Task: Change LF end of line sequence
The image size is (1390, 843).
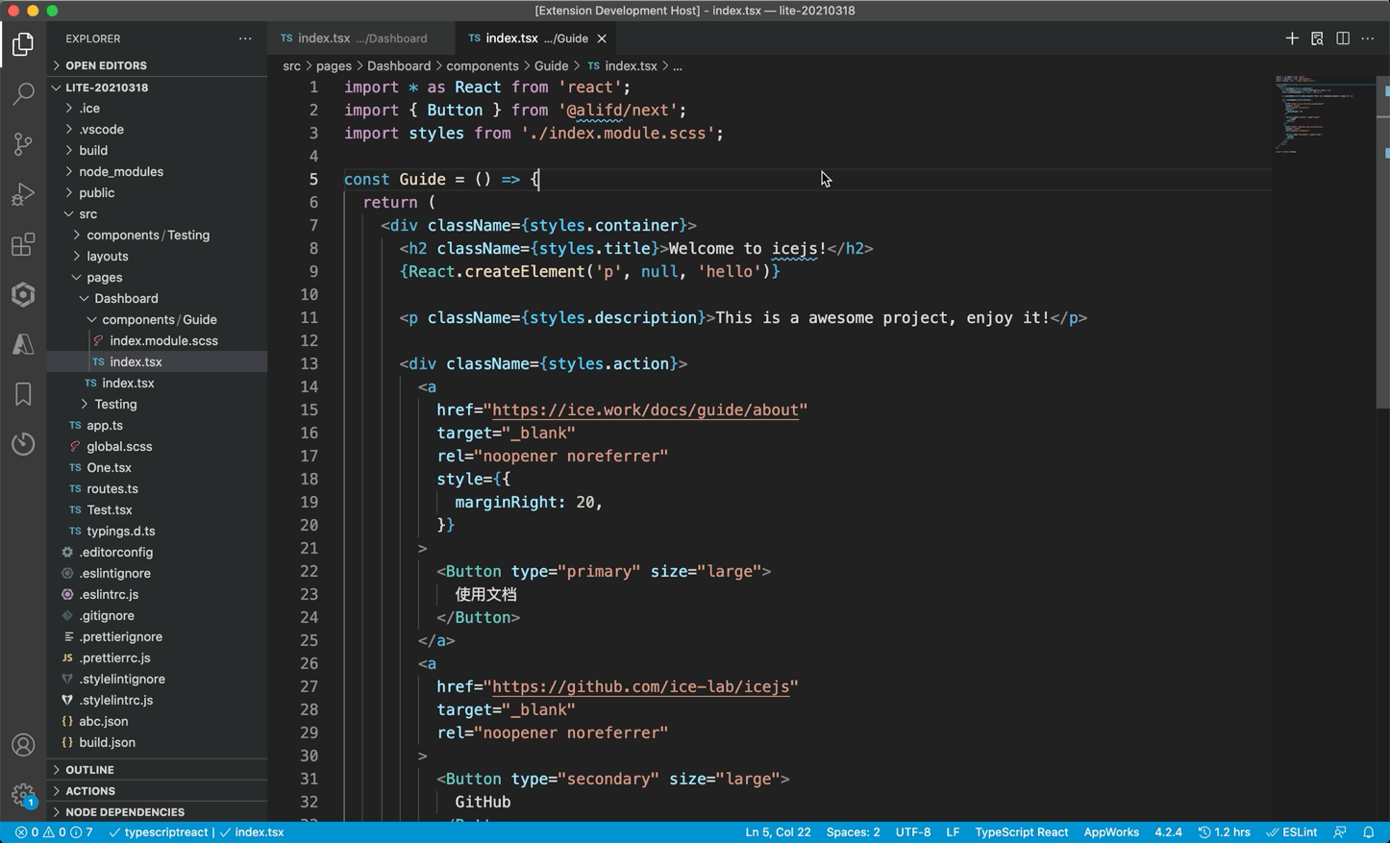Action: (953, 832)
